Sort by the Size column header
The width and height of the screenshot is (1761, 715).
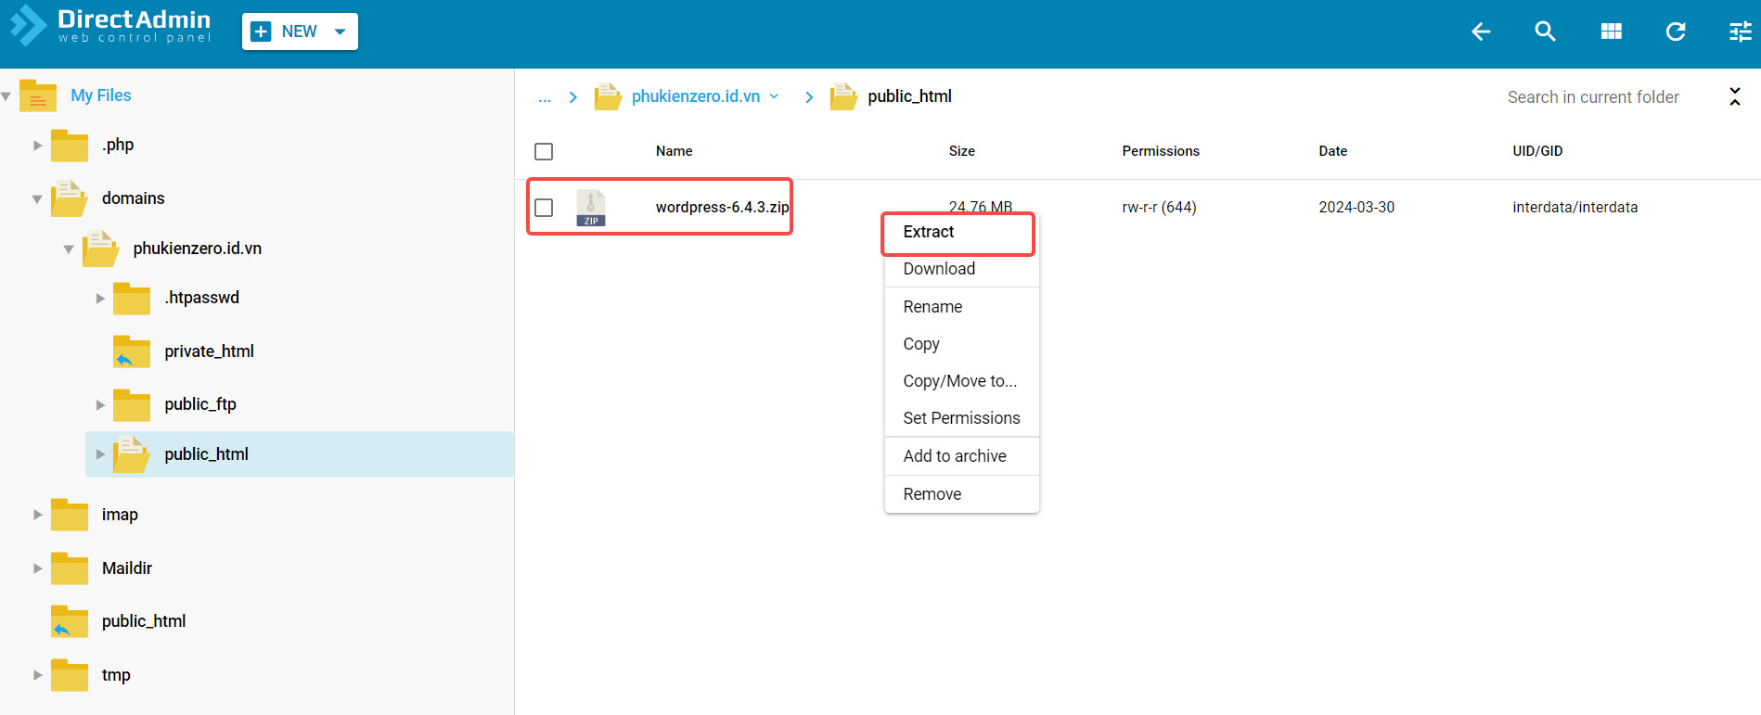(962, 151)
